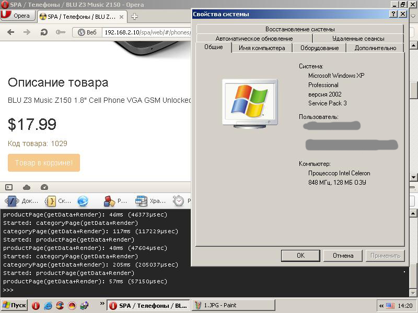This screenshot has width=418, height=313.
Task: Switch to Восстановление системы tab
Action: click(300, 29)
